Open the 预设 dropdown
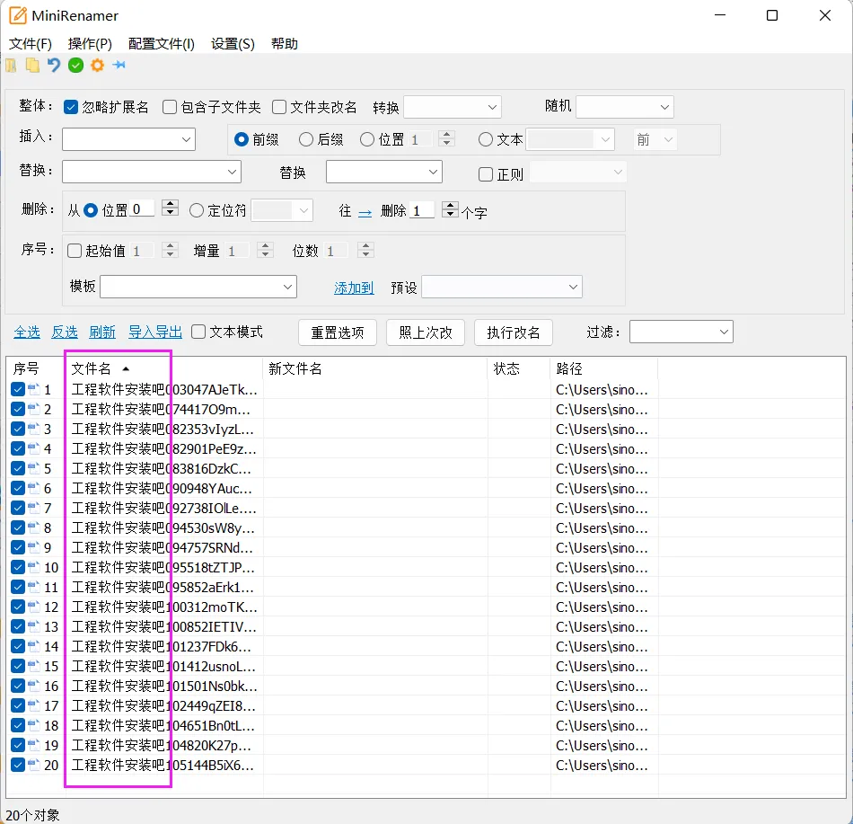This screenshot has height=824, width=853. (x=502, y=287)
